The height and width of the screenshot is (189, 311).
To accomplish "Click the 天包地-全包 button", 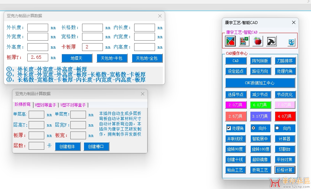I will pyautogui.click(x=147, y=58).
